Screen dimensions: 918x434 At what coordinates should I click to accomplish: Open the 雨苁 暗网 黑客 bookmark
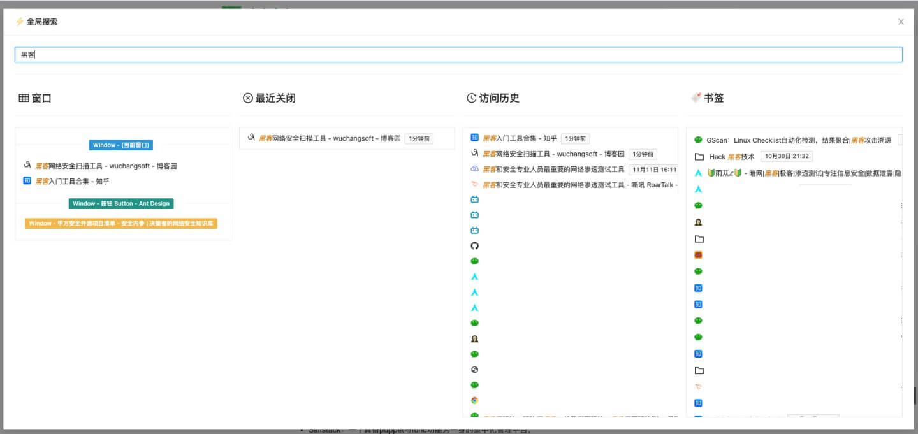[798, 173]
